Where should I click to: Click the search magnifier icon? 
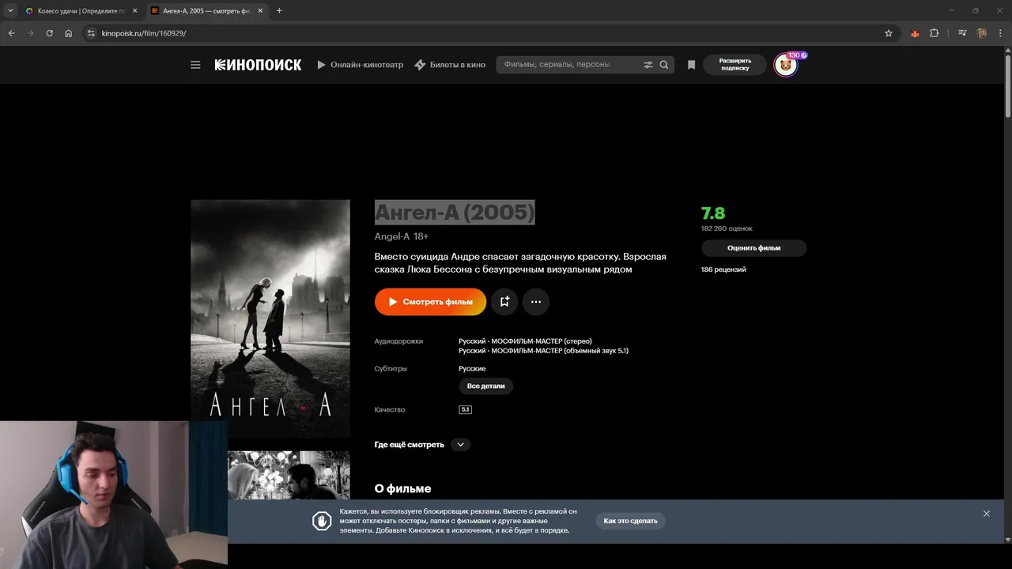[664, 65]
